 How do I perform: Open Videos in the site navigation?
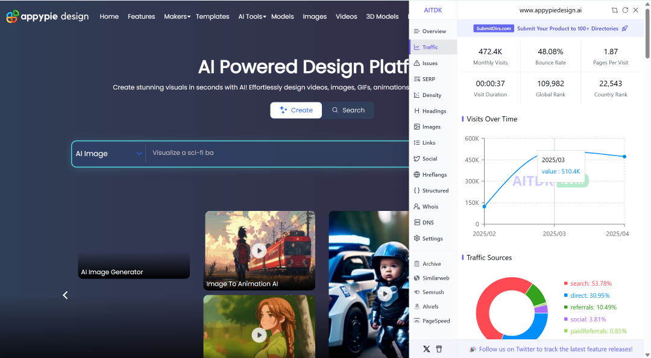click(346, 17)
